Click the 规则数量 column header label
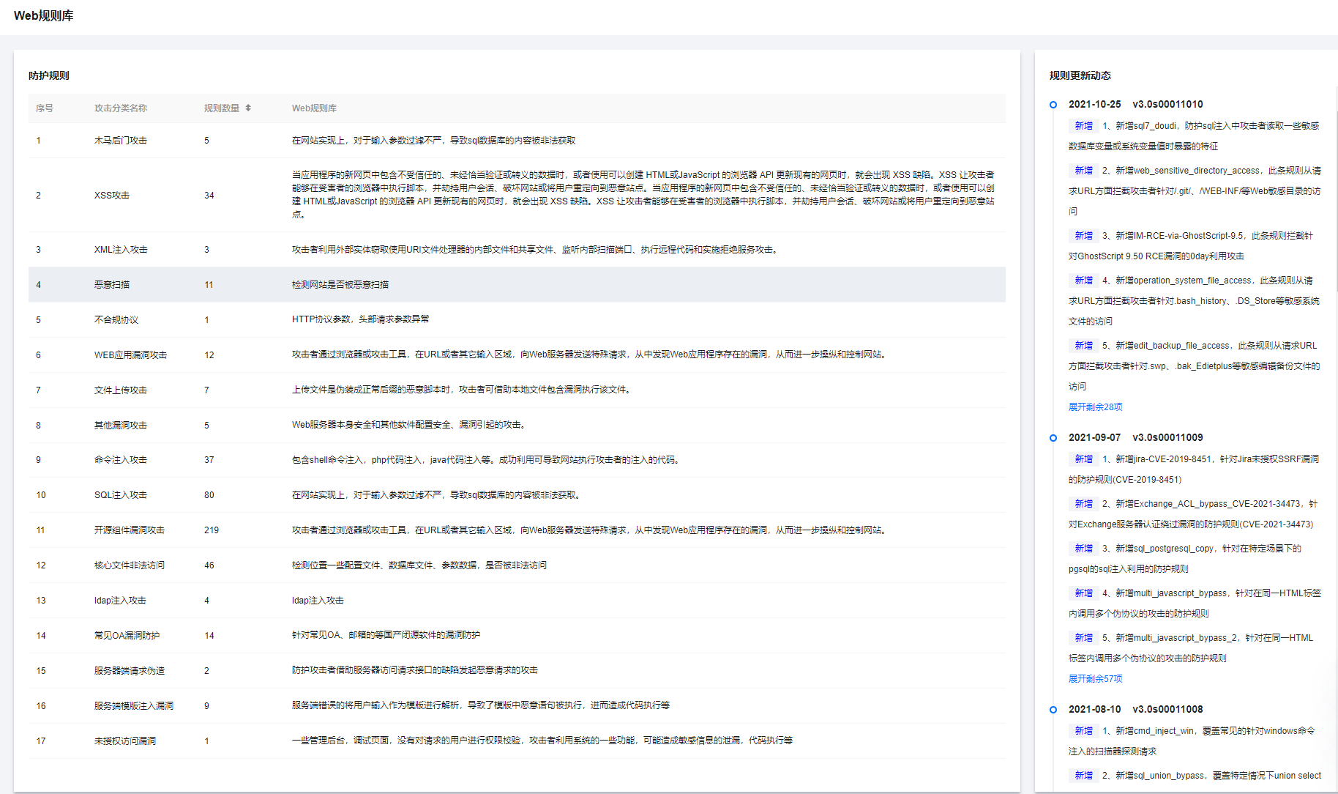Image resolution: width=1338 pixels, height=794 pixels. 222,108
